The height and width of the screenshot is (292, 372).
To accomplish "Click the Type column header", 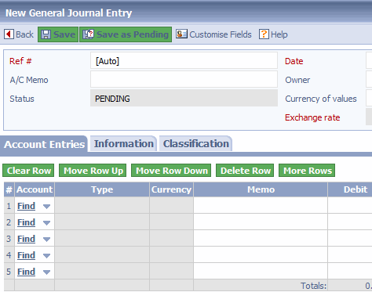I will pyautogui.click(x=102, y=189).
